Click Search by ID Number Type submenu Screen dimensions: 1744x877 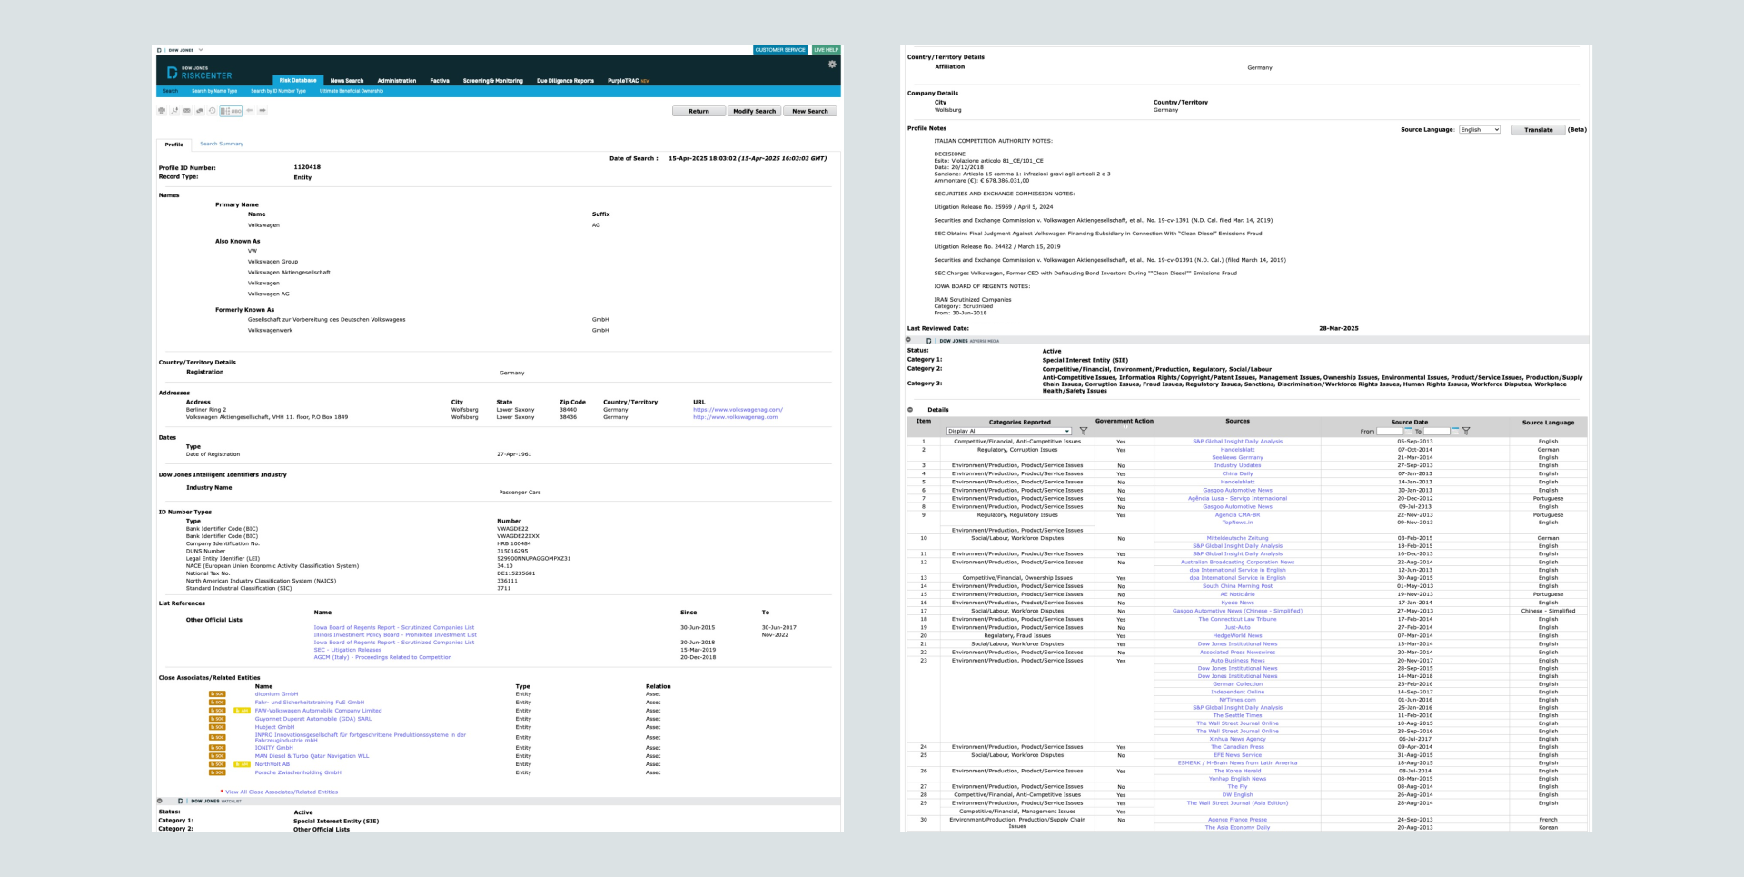278,91
